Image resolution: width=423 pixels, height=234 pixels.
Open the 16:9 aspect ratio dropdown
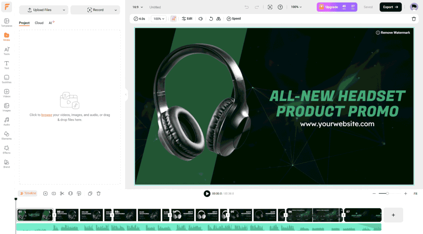pyautogui.click(x=138, y=7)
